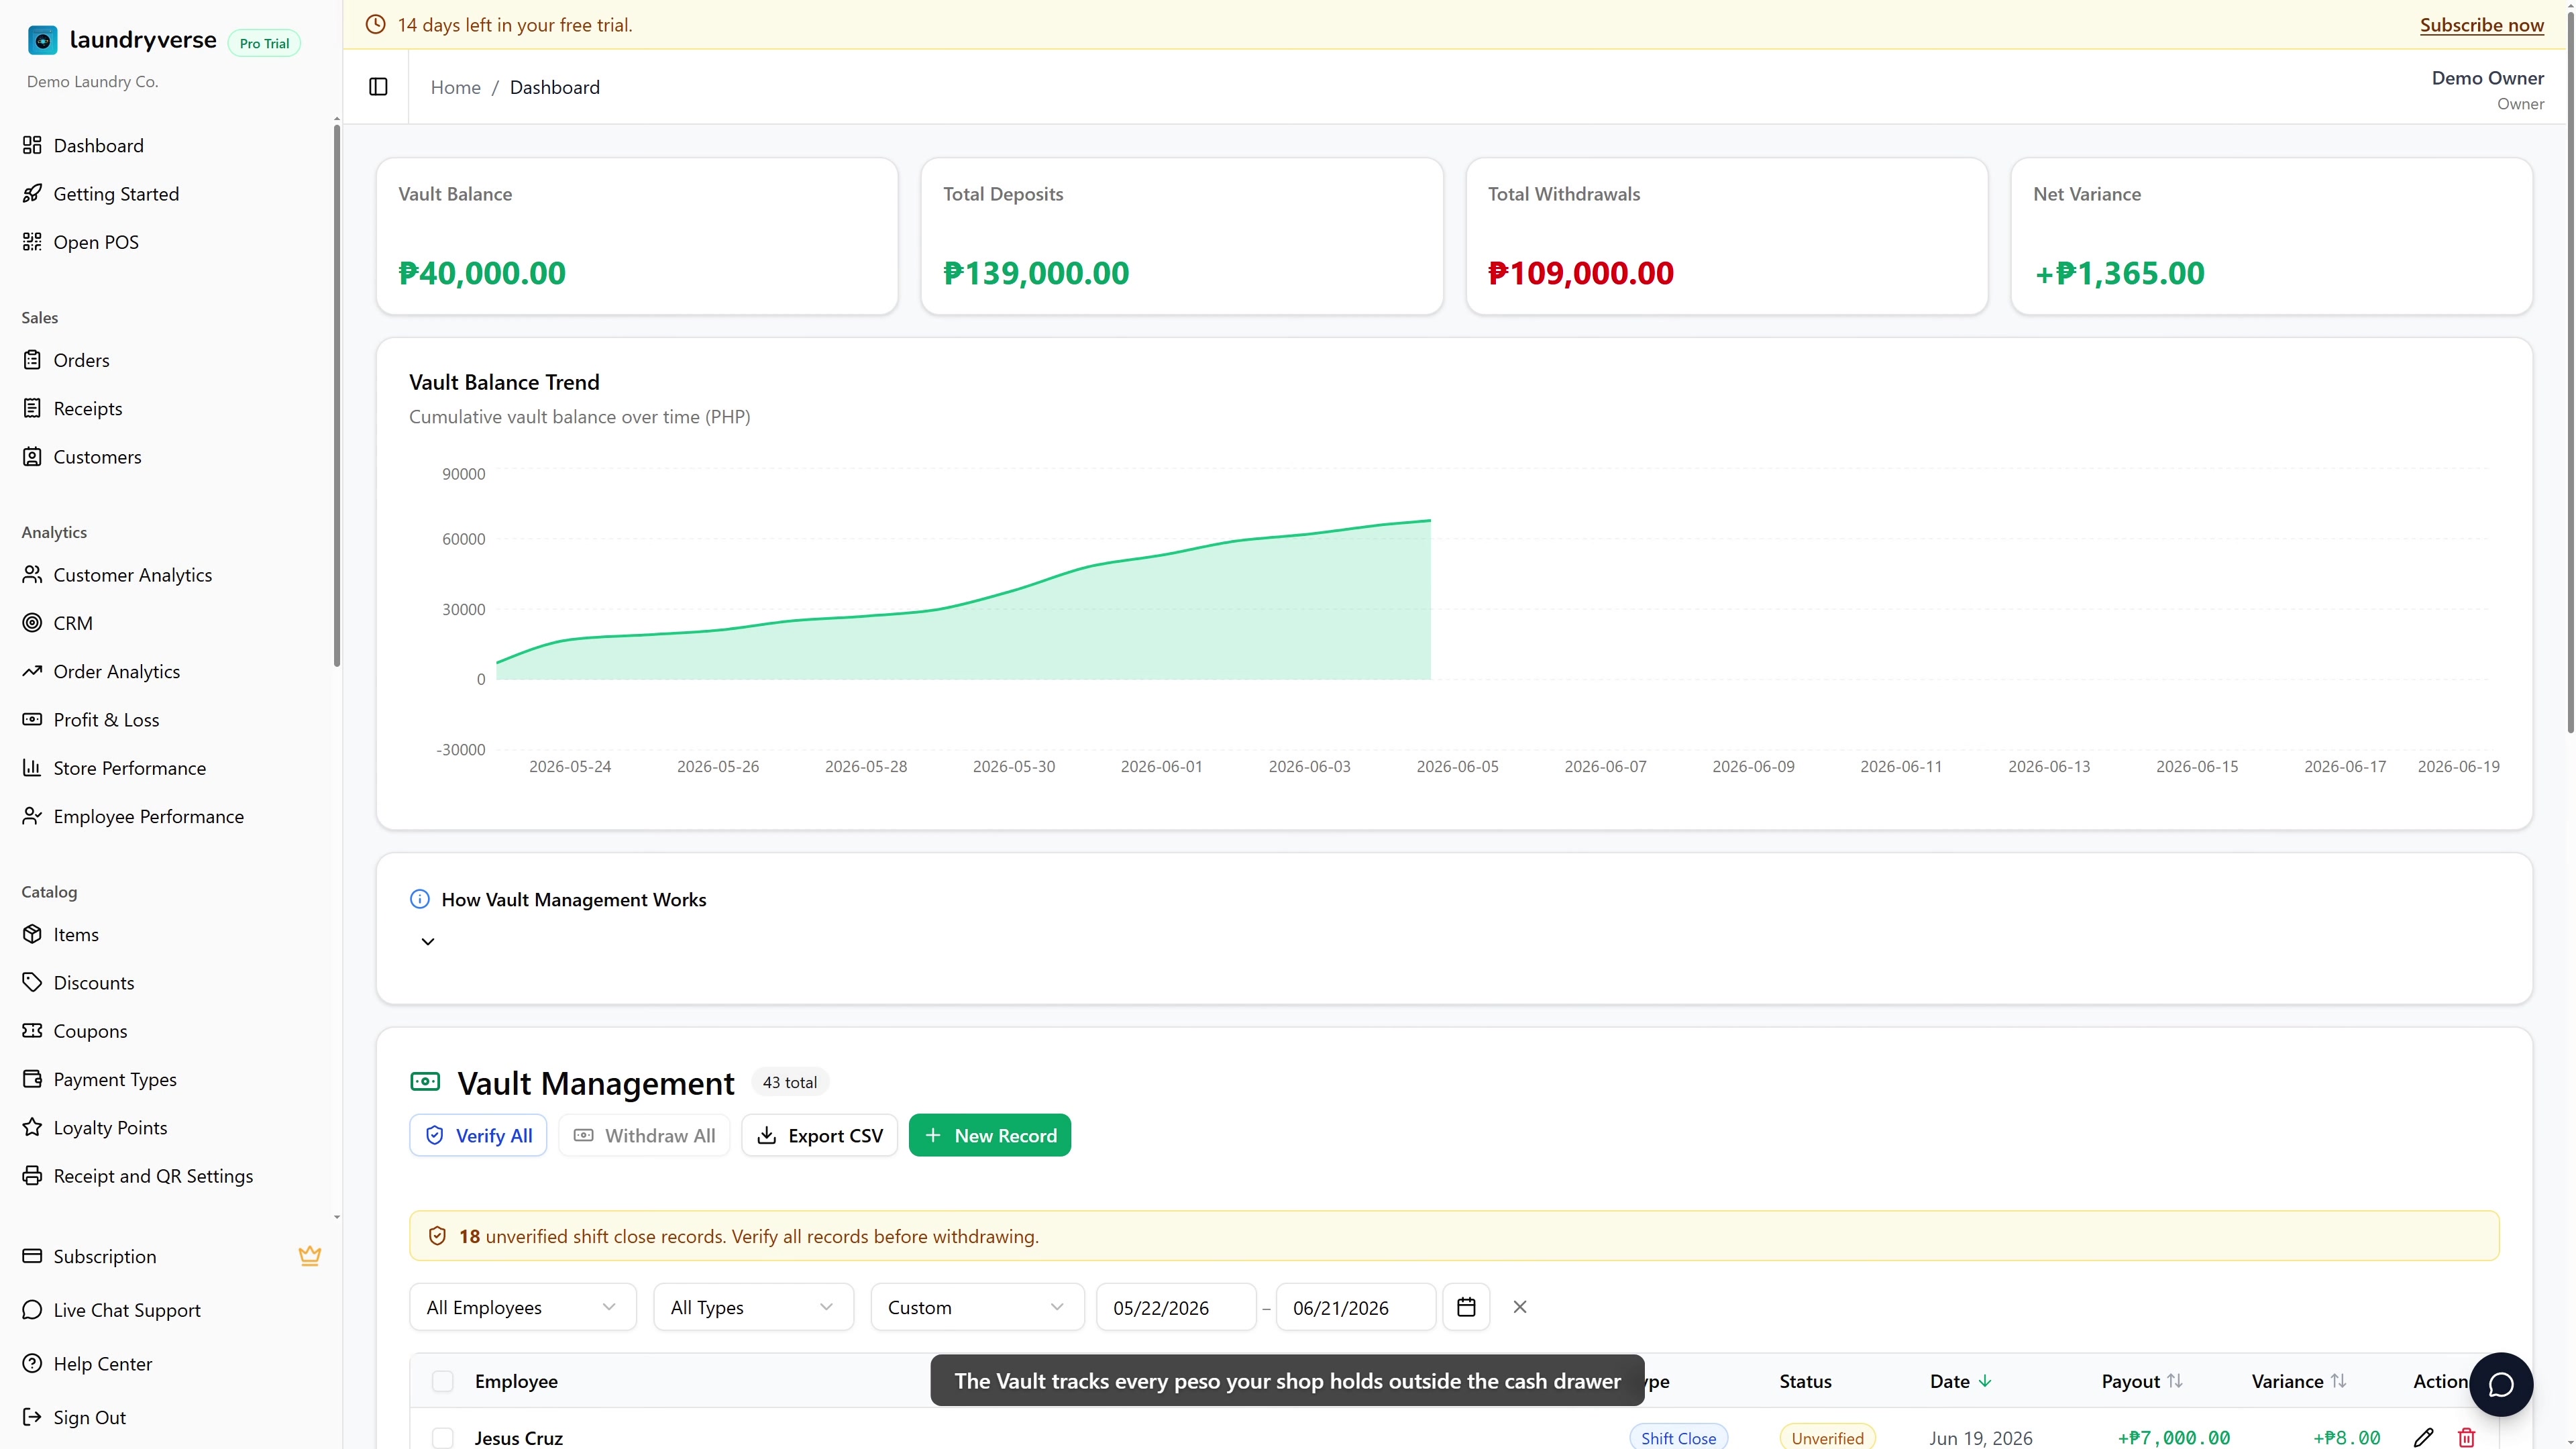The image size is (2576, 1449).
Task: Edit end date field 06/21/2026
Action: [x=1356, y=1307]
